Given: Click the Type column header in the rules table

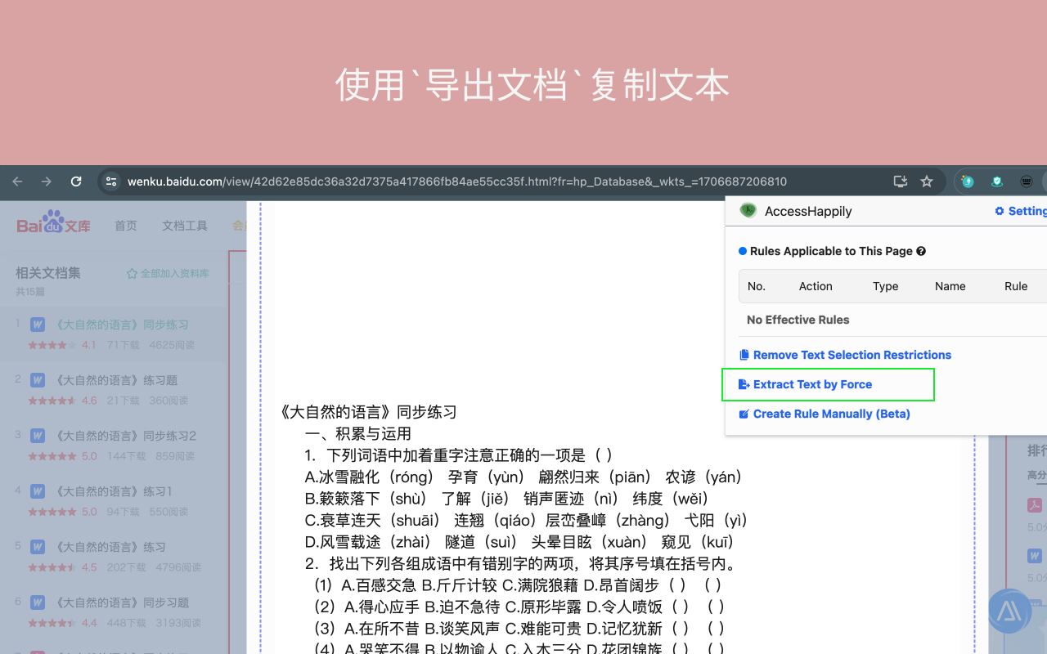Looking at the screenshot, I should click(886, 286).
